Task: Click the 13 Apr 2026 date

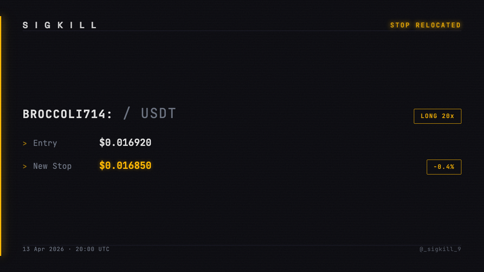Action: click(x=43, y=249)
